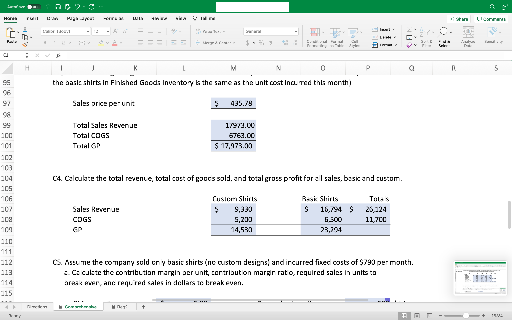Toggle Italic formatting
The width and height of the screenshot is (512, 320).
point(54,43)
